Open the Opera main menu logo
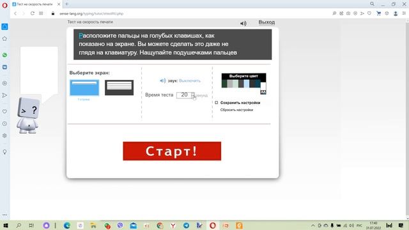Image resolution: width=409 pixels, height=230 pixels. (4, 5)
